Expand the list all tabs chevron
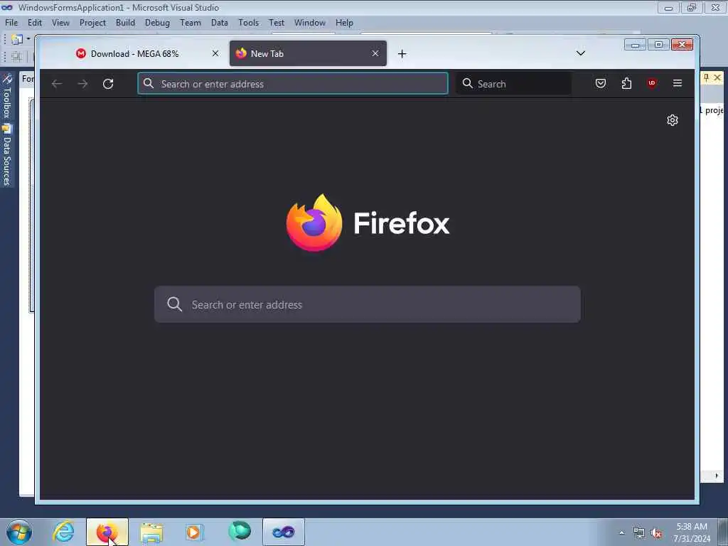 [x=580, y=53]
